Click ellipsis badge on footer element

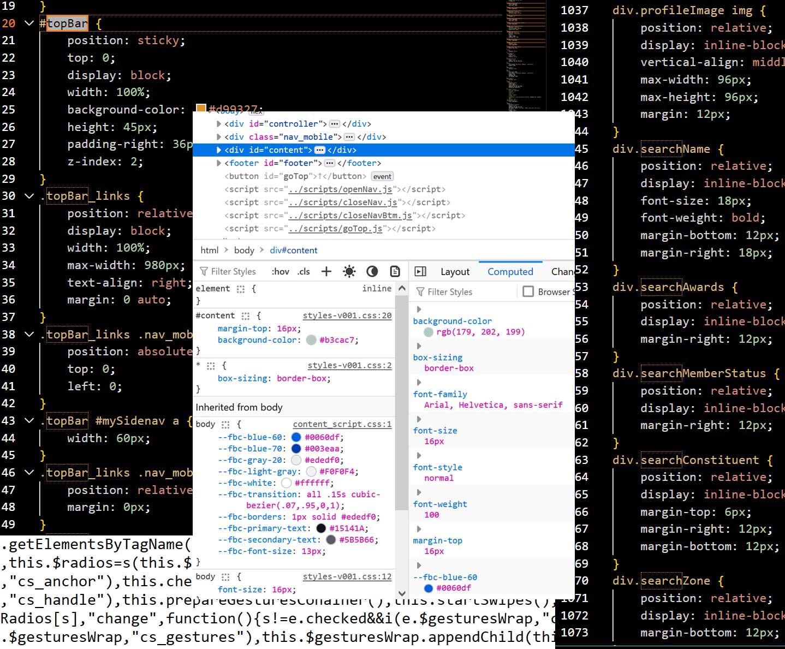(x=330, y=163)
